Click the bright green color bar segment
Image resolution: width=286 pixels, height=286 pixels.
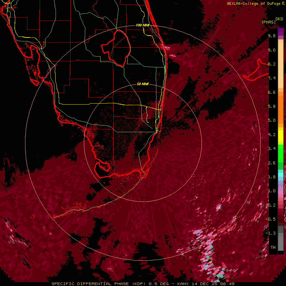click(x=281, y=153)
